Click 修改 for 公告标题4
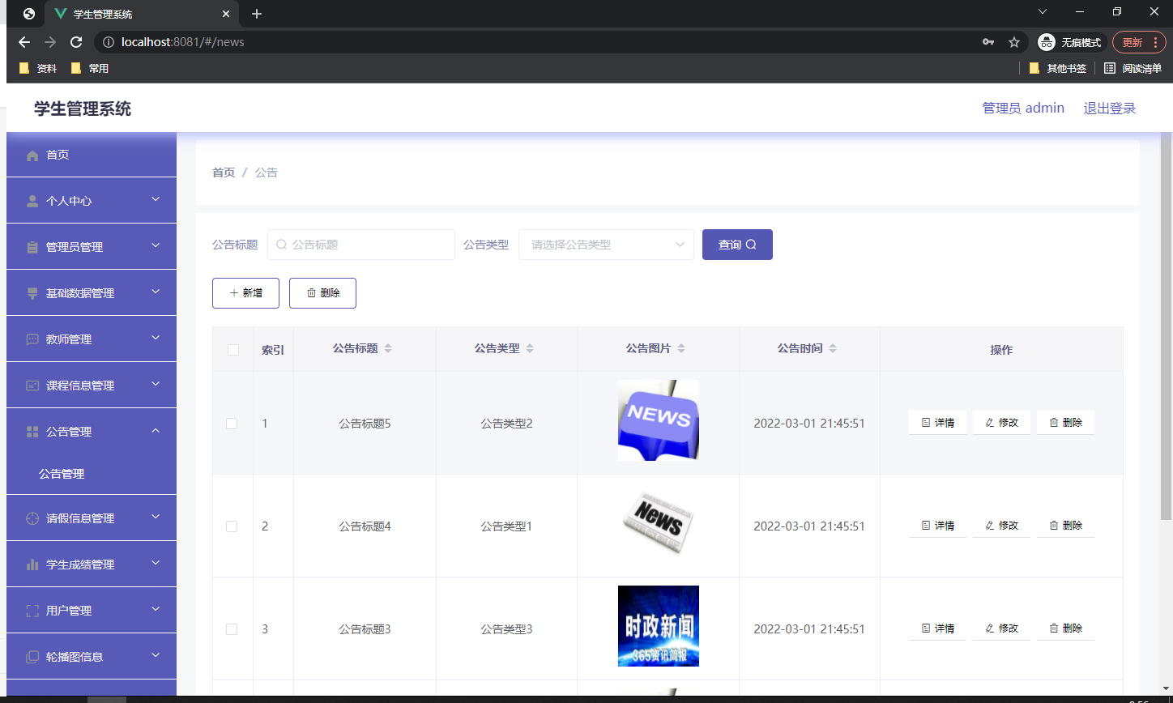Screen dimensions: 1173x703 coord(1001,526)
